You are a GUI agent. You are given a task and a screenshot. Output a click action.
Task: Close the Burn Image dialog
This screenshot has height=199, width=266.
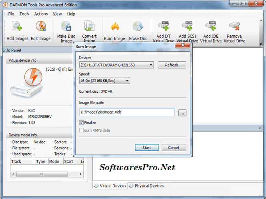click(182, 45)
